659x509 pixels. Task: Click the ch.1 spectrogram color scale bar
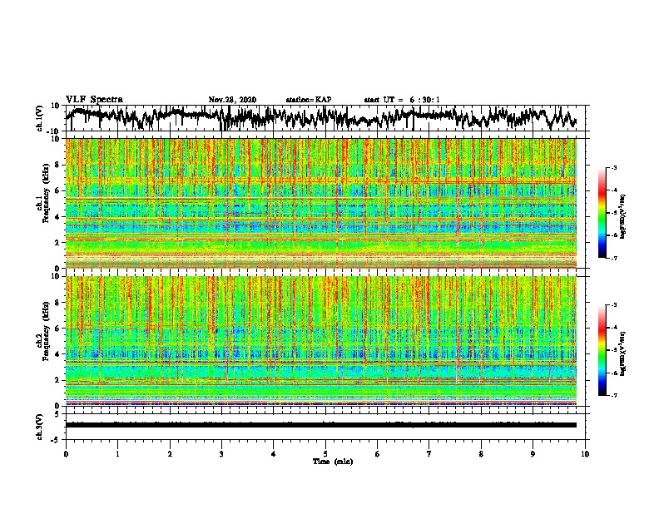[602, 213]
